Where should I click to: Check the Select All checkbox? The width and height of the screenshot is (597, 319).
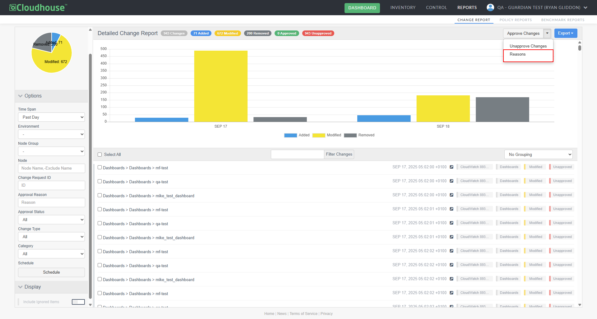tap(100, 155)
